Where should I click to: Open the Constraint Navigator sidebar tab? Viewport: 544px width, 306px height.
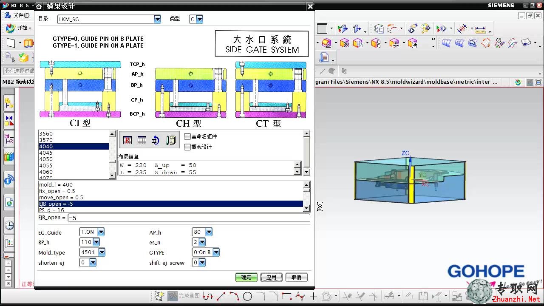tap(9, 120)
